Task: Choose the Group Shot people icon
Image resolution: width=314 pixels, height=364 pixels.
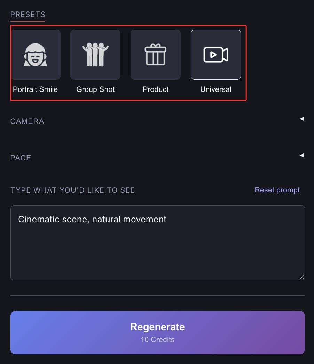Action: [x=95, y=55]
